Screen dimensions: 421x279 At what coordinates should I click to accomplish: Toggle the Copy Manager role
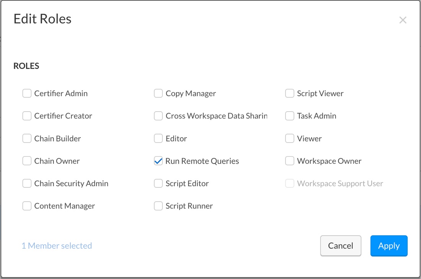(x=158, y=94)
